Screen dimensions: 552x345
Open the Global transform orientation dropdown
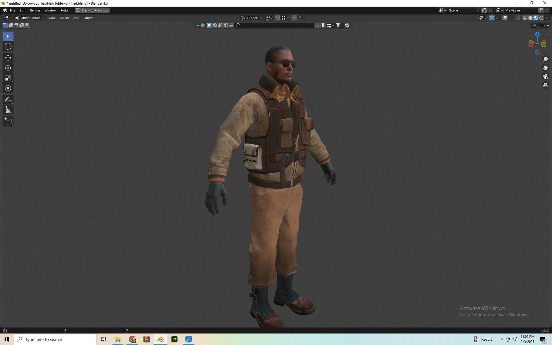[x=252, y=18]
